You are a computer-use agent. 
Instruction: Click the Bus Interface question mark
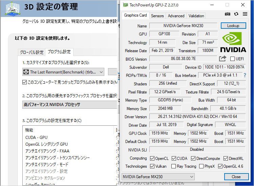[x=245, y=75]
